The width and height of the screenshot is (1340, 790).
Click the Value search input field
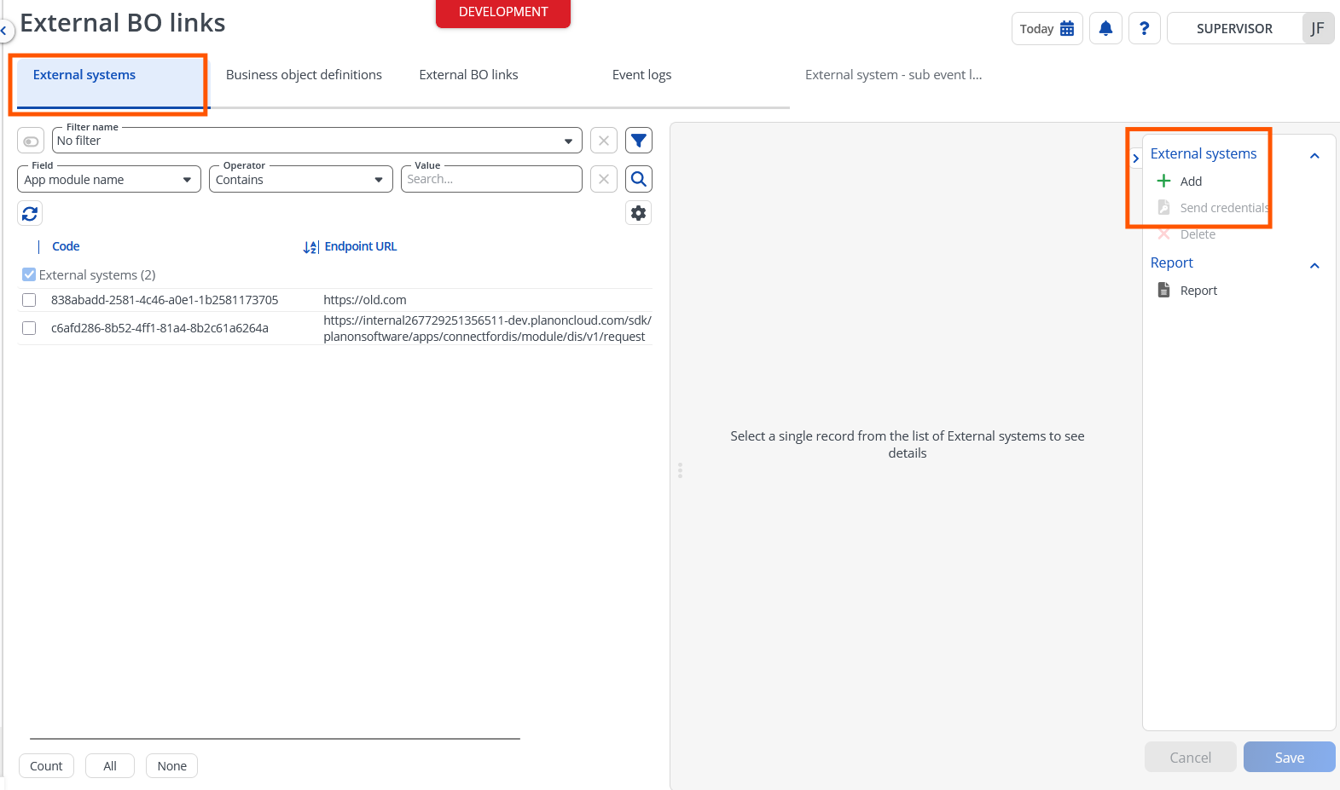tap(491, 179)
